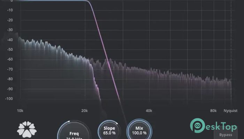This screenshot has height=139, width=244.
Task: Click the 10k frequency axis label
Action: point(20,111)
